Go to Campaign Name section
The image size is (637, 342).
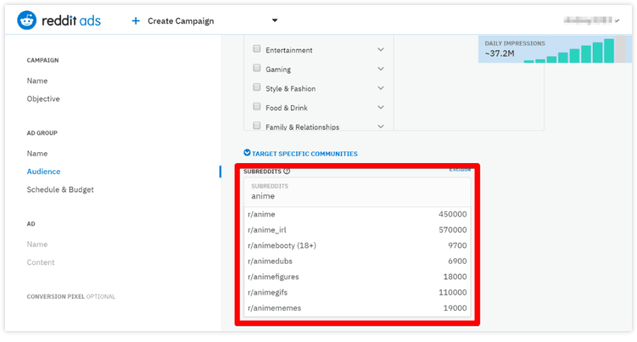pyautogui.click(x=37, y=80)
